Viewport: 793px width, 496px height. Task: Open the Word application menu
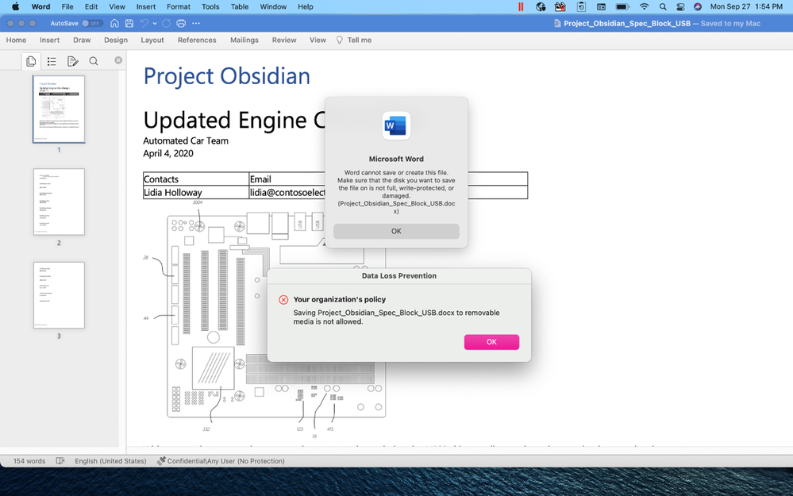click(40, 6)
